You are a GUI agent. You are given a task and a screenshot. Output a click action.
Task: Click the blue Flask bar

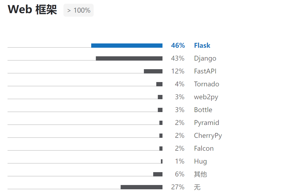point(127,46)
